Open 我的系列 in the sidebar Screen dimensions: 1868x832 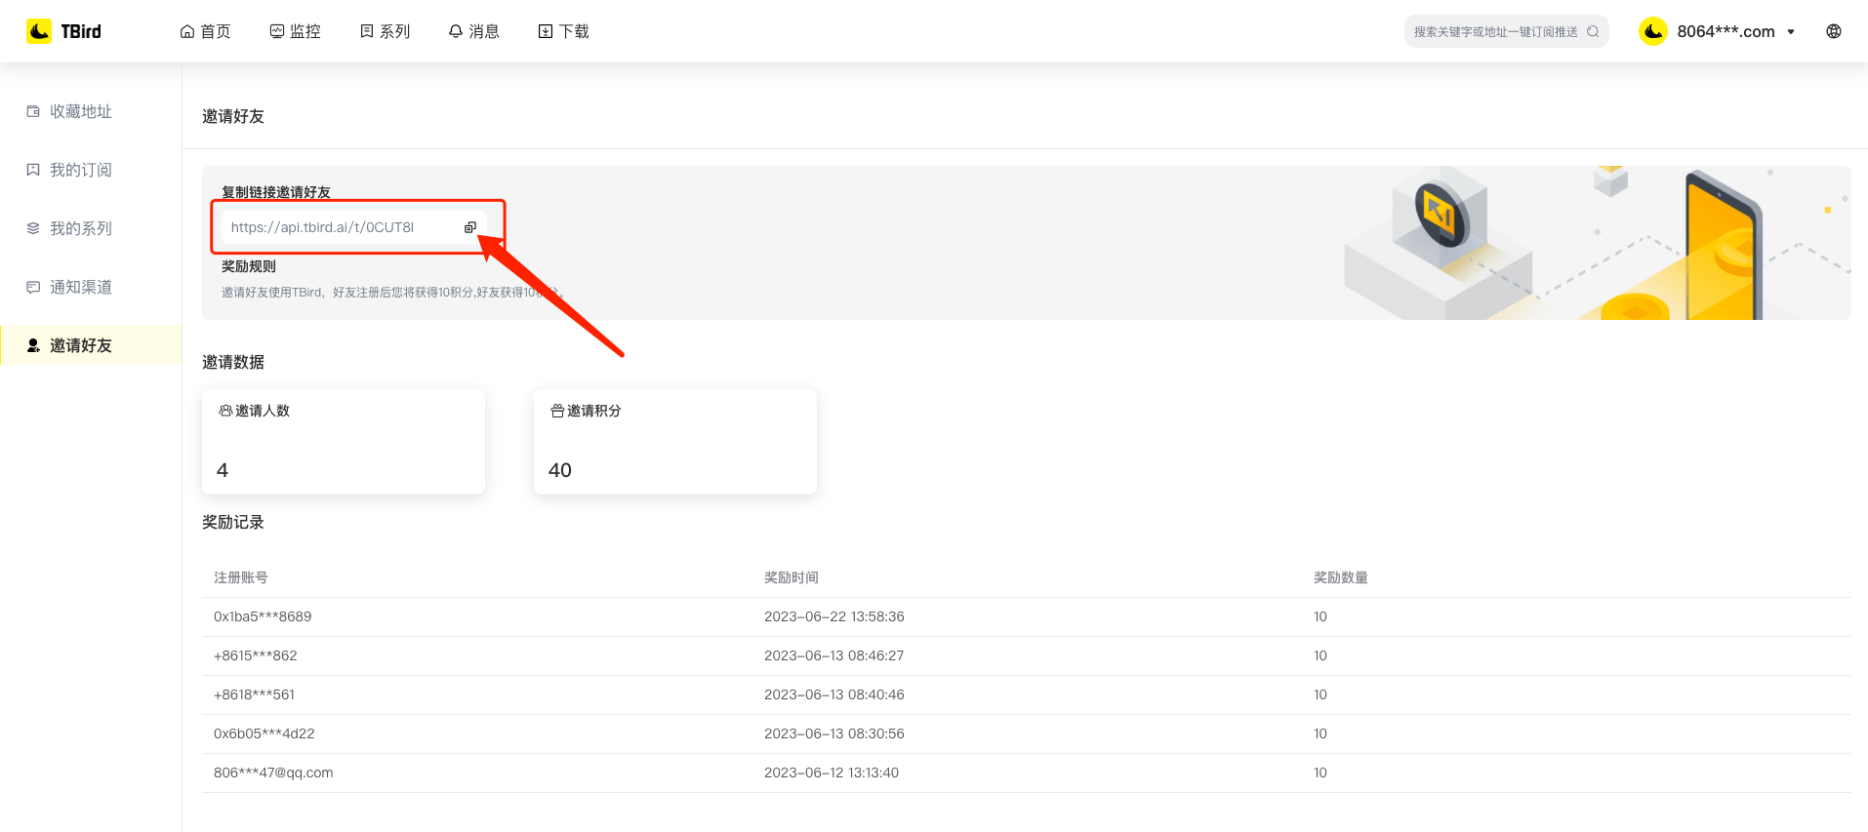[x=80, y=228]
